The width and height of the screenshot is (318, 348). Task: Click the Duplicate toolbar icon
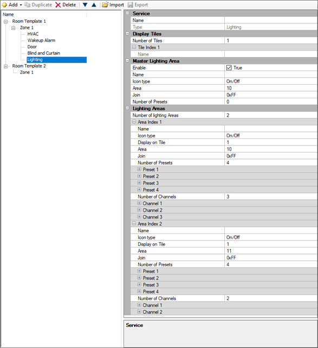(27, 5)
